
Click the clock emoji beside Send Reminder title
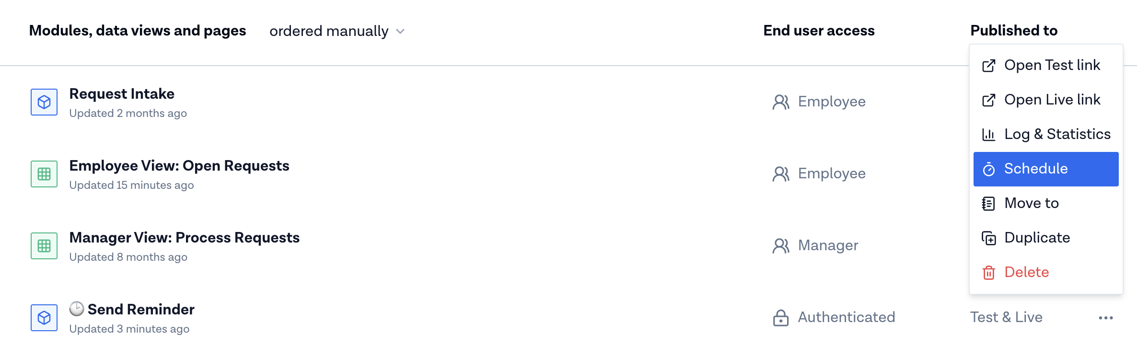click(x=76, y=309)
